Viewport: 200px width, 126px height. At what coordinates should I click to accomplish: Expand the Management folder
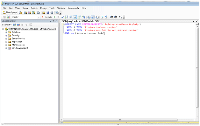[6, 45]
